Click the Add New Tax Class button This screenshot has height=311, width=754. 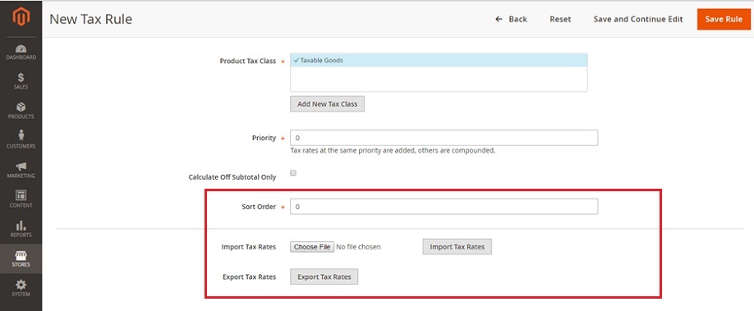click(x=327, y=104)
